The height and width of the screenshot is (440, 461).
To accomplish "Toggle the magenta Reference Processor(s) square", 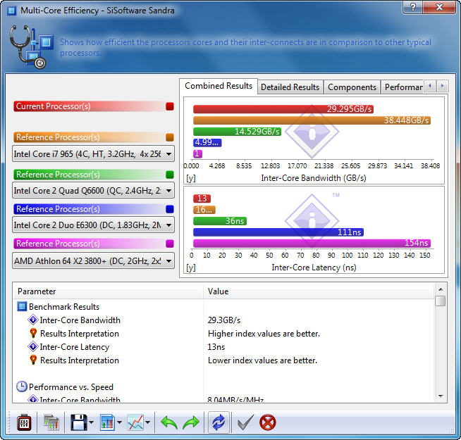I will pos(170,244).
